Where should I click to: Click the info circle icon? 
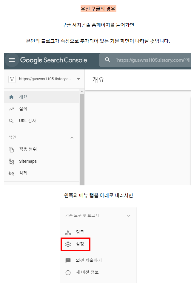(x=68, y=273)
